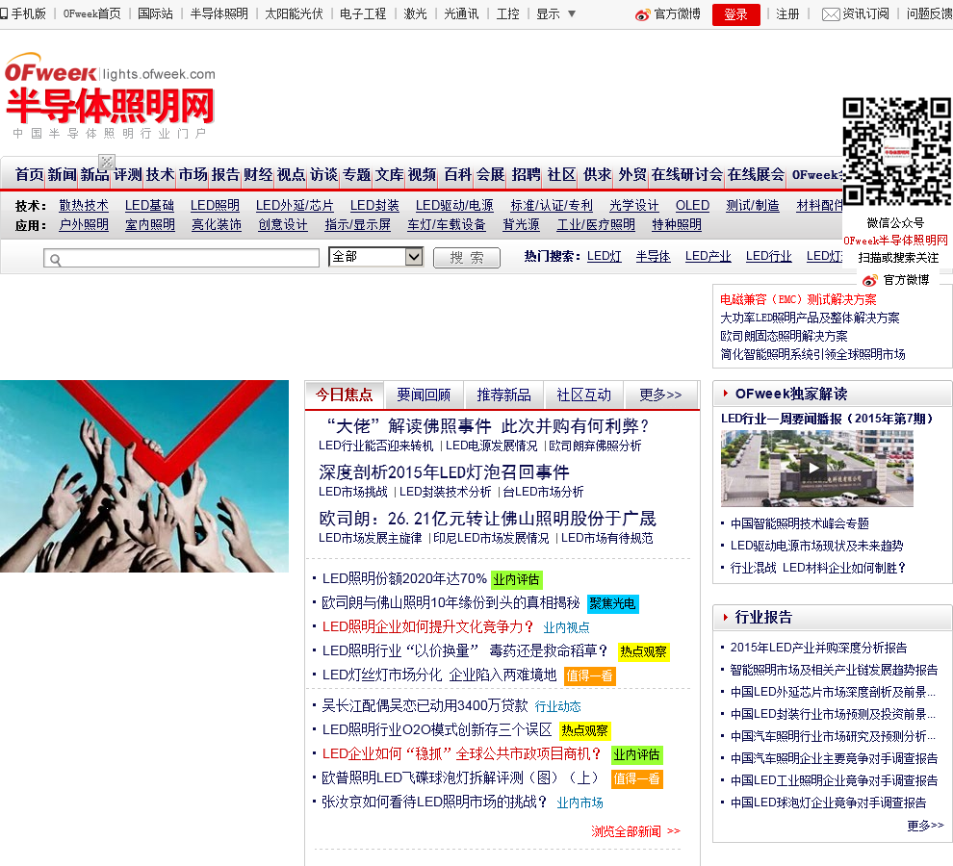
Task: Click red arrow beside OFweek独家解读
Action: 725,394
